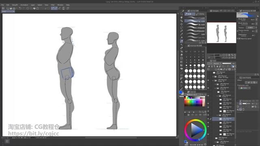Create a new layer folder
This screenshot has height=146, width=260.
click(x=221, y=69)
